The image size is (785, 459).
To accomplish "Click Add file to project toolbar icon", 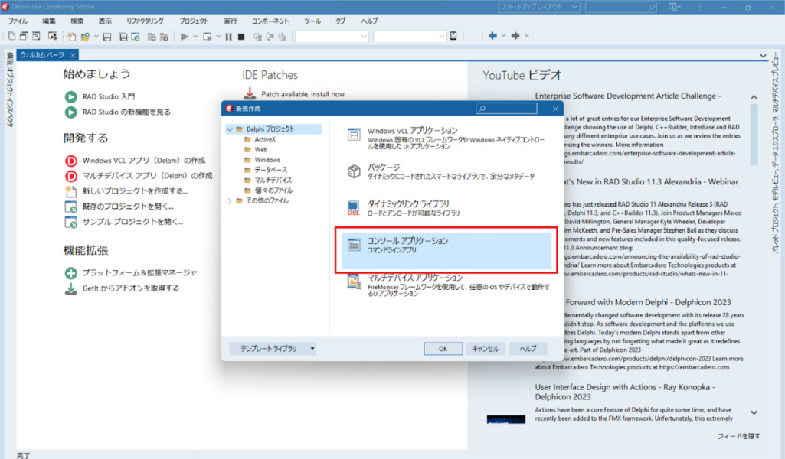I will (151, 37).
